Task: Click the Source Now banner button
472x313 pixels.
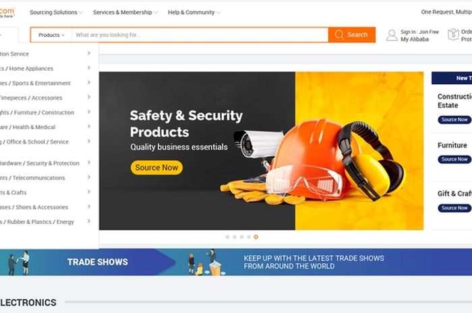Action: click(156, 168)
